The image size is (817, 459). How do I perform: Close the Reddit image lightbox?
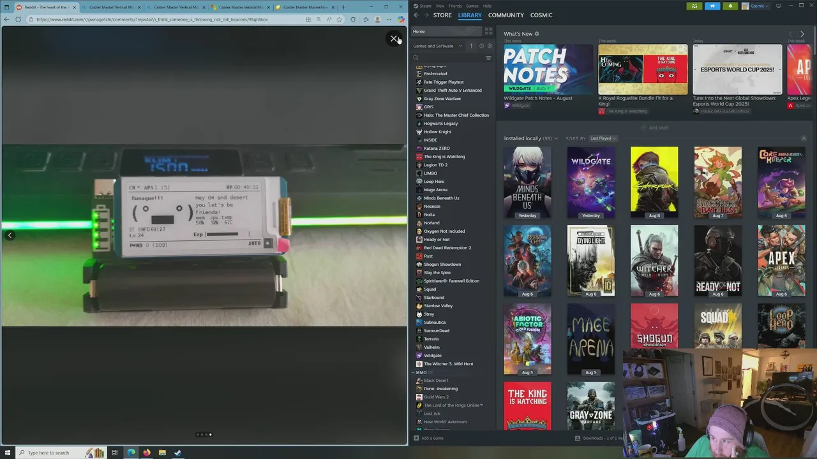tap(394, 39)
